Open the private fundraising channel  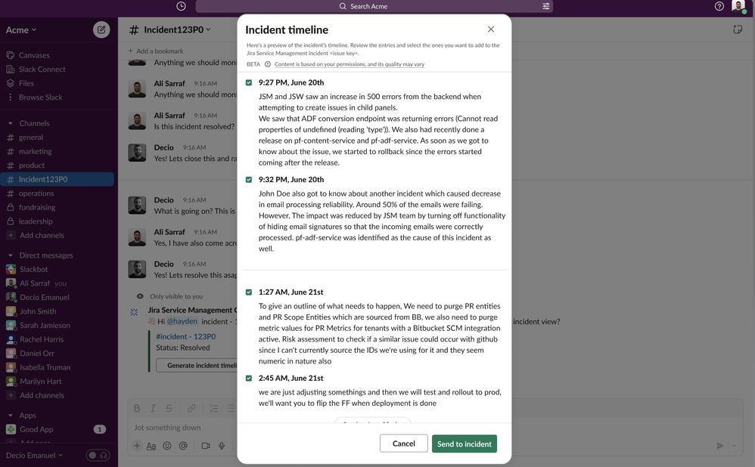click(37, 207)
